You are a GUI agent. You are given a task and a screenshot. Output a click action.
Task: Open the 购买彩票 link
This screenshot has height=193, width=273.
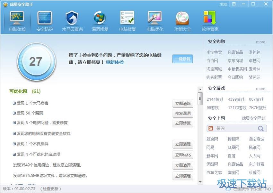coord(214,77)
